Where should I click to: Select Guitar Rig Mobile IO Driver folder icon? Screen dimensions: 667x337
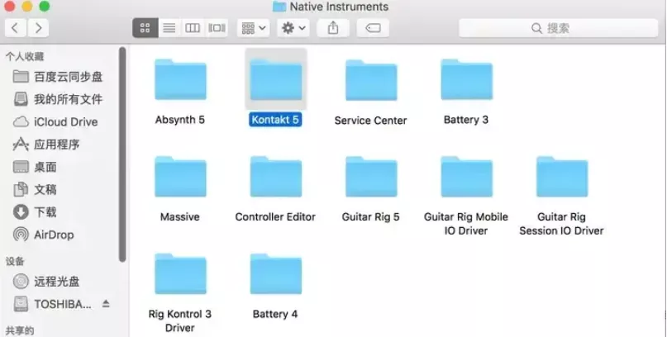tap(467, 177)
